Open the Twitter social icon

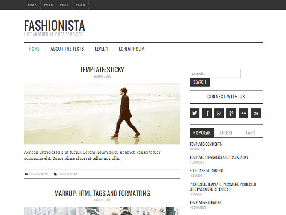(x=194, y=113)
